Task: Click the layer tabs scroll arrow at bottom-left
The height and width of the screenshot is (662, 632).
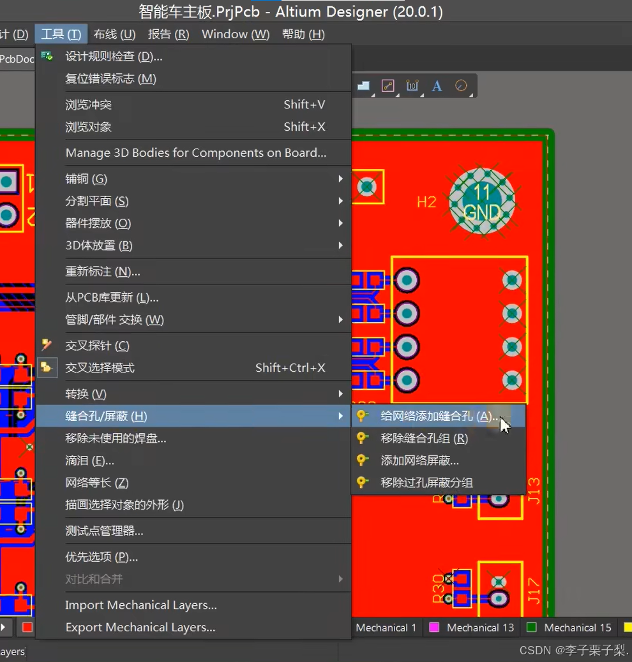Action: point(3,628)
